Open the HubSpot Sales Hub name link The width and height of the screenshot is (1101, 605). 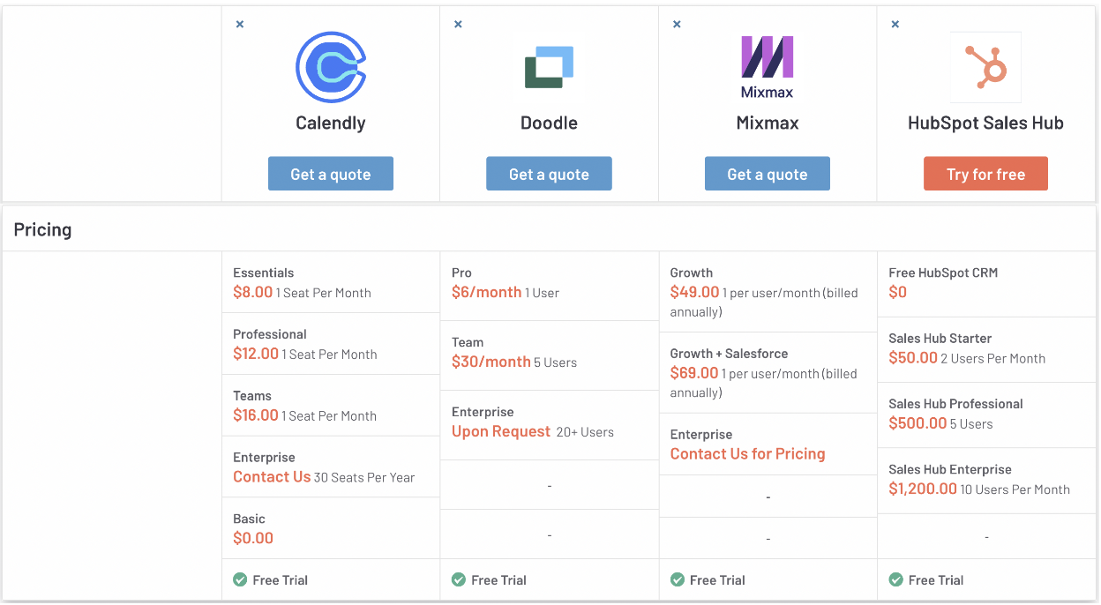985,123
